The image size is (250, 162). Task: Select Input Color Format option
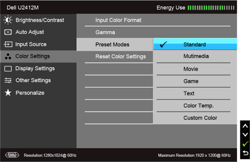coord(157,20)
